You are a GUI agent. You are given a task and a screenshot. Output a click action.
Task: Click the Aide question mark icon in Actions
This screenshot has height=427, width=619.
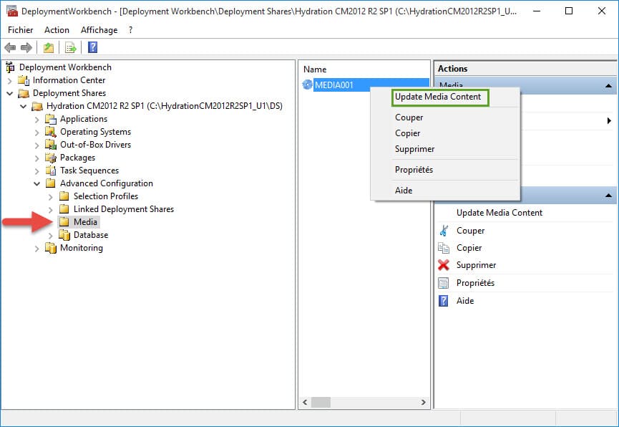coord(444,300)
